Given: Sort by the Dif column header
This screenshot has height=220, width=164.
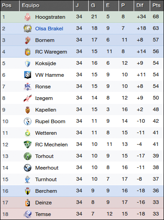Looking at the screenshot, I should tap(140, 5).
